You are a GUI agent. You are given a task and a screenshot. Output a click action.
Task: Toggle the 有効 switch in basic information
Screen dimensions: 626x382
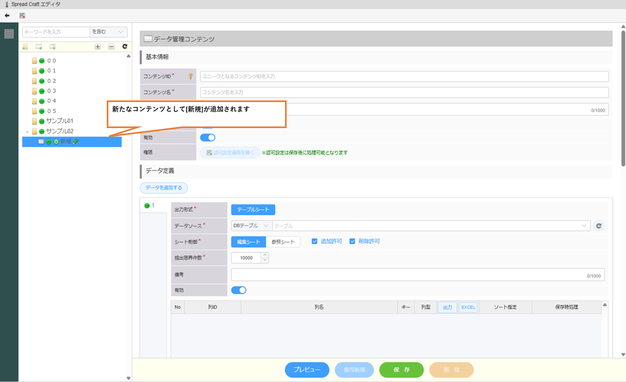[x=208, y=138]
